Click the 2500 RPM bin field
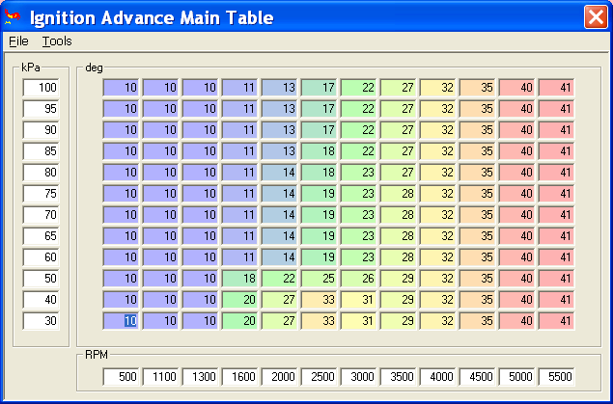The width and height of the screenshot is (613, 404). pos(320,377)
